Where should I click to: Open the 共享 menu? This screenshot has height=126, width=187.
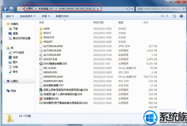(46, 16)
